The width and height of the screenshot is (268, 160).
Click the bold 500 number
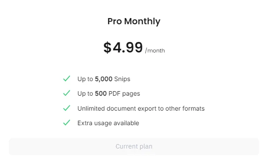pyautogui.click(x=101, y=93)
